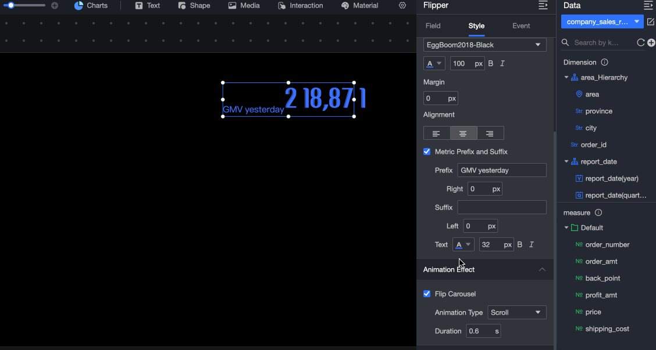This screenshot has height=350, width=656.
Task: Select the GMV yesterday flipper widget on canvas
Action: [288, 99]
